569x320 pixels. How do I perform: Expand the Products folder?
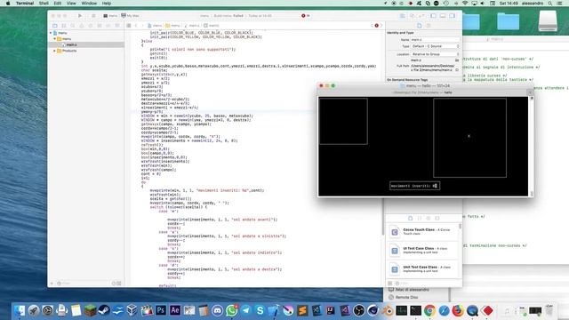[55, 51]
